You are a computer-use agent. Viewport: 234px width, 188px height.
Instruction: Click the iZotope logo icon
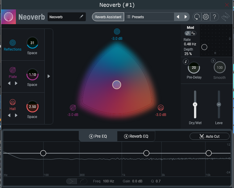[x=225, y=17]
